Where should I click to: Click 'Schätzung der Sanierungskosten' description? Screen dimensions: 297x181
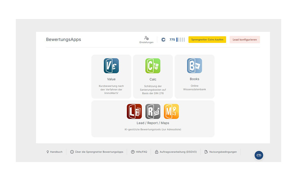tap(153, 90)
